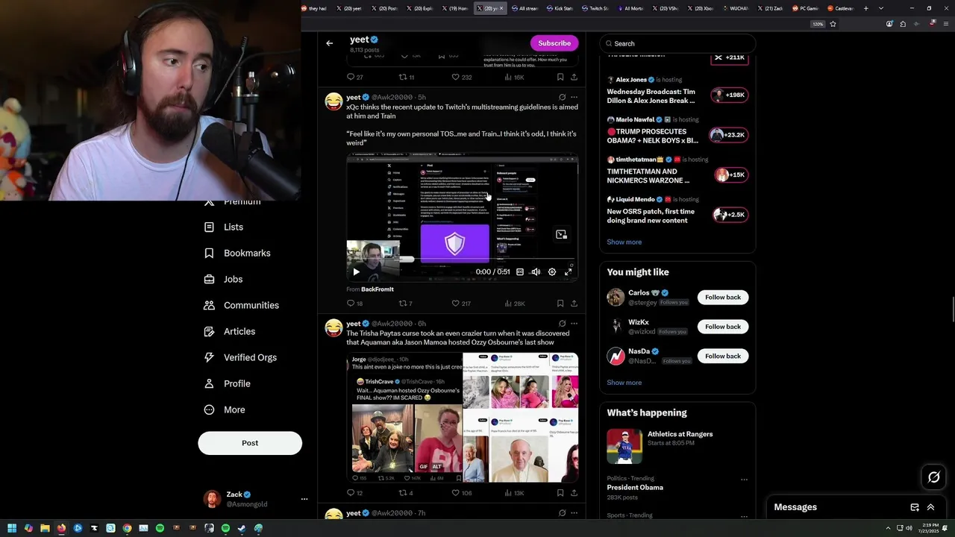Compose new message in Messages drawer

[915, 507]
